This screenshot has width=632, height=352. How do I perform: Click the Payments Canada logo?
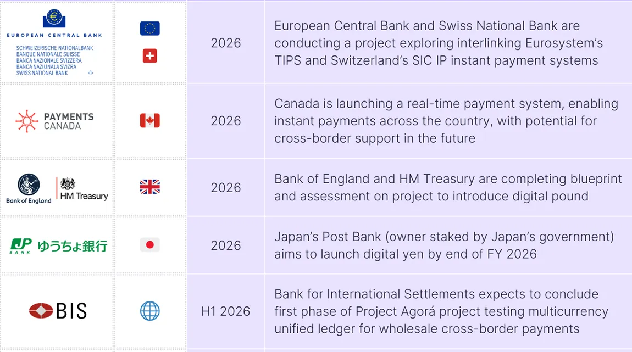[x=55, y=121]
